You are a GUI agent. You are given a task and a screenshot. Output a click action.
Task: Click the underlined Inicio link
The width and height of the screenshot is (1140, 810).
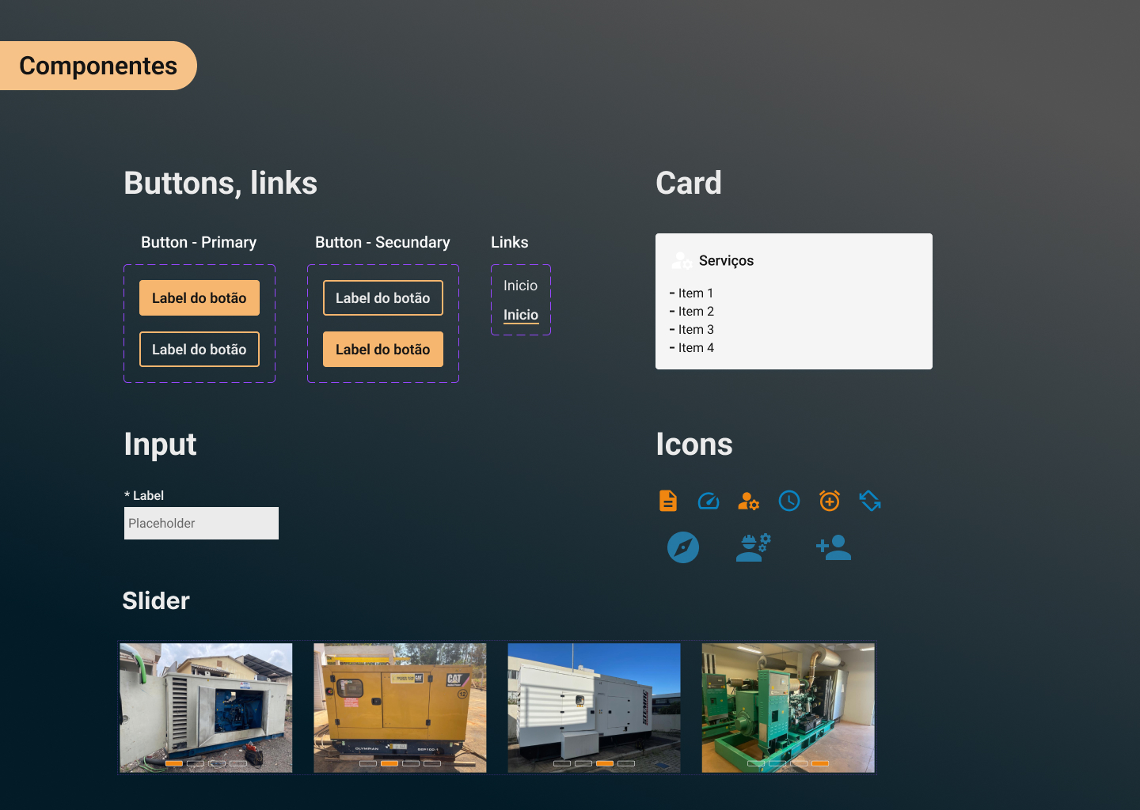(x=521, y=315)
